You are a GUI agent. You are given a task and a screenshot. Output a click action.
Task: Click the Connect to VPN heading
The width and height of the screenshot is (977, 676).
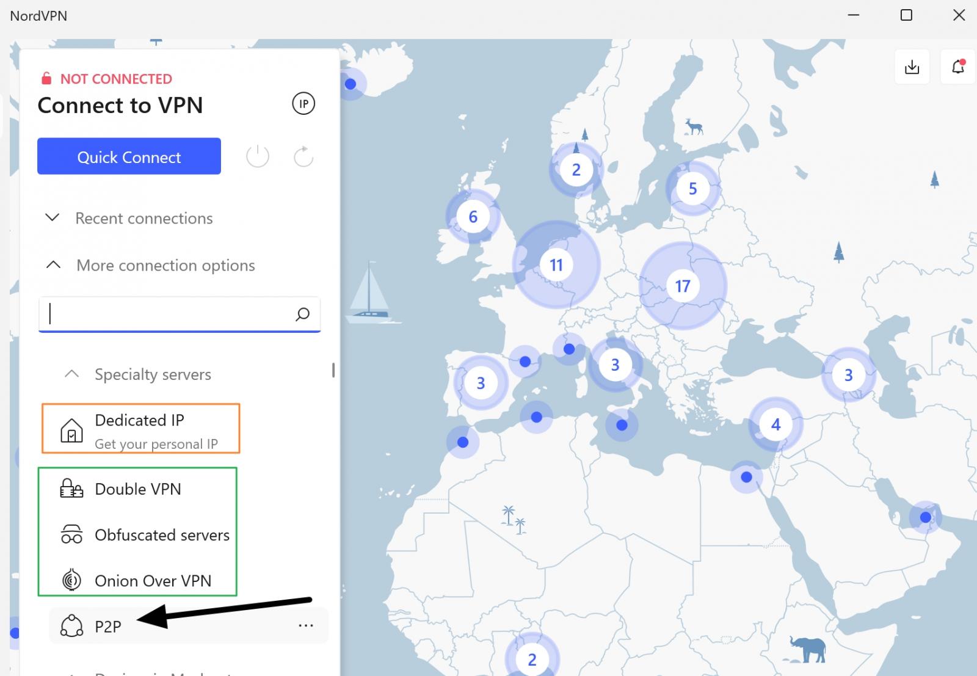coord(120,105)
